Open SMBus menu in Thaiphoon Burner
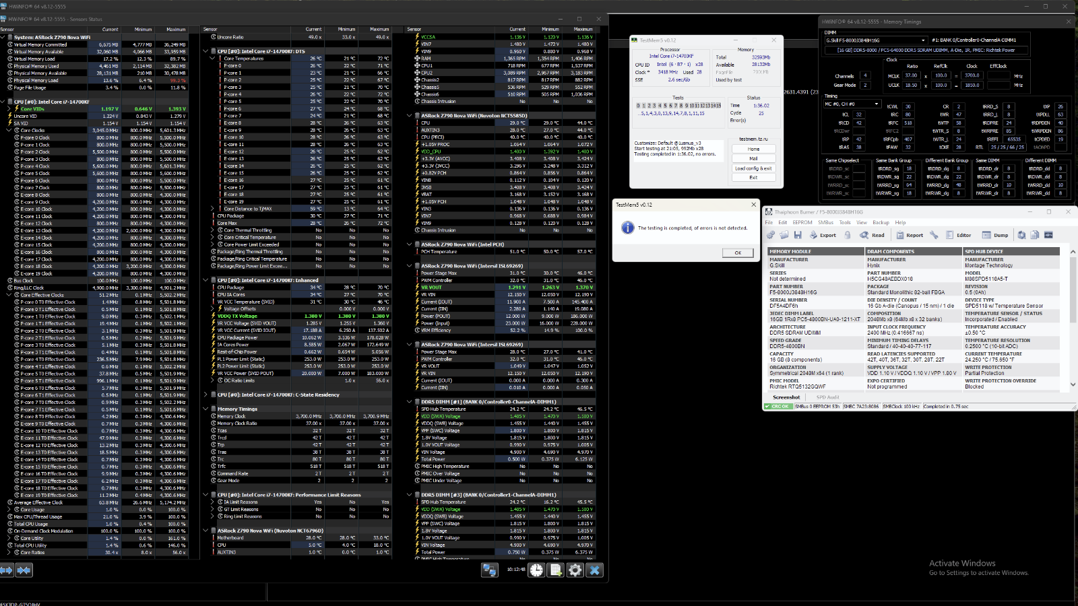Screen dimensions: 1078x606 pos(825,222)
